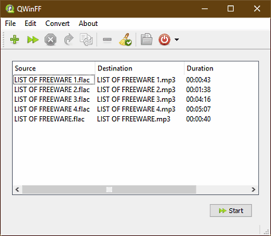
Task: Click duration value 00:05:07
Action: 198,109
